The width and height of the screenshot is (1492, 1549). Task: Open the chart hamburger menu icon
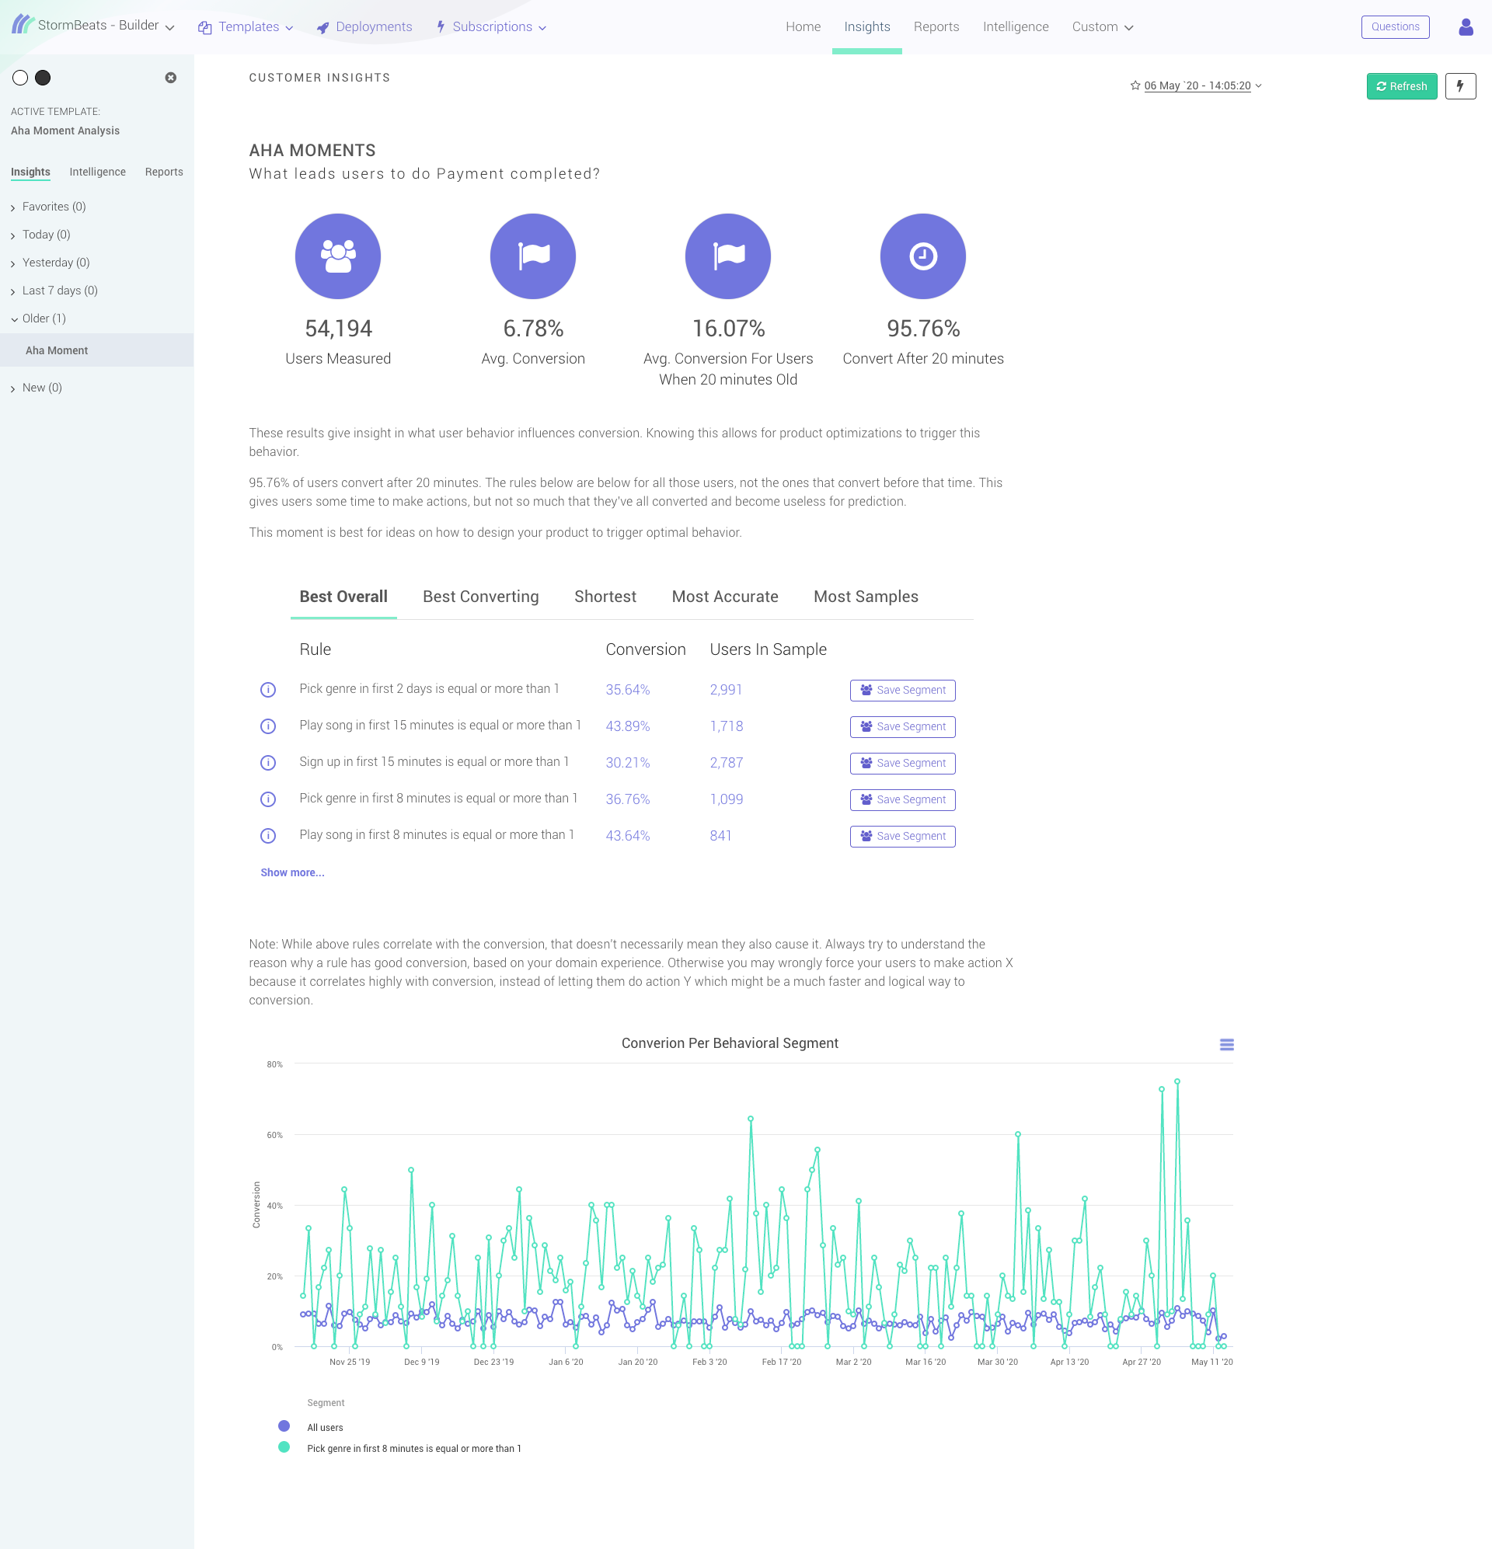coord(1225,1045)
